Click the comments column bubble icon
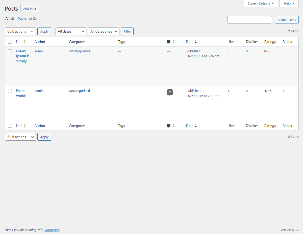Image resolution: width=303 pixels, height=234 pixels. tap(169, 41)
